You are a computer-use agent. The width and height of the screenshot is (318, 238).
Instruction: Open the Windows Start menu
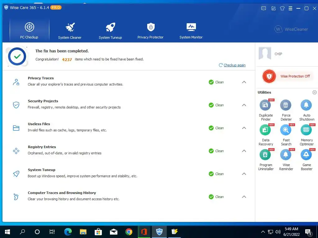point(7,232)
